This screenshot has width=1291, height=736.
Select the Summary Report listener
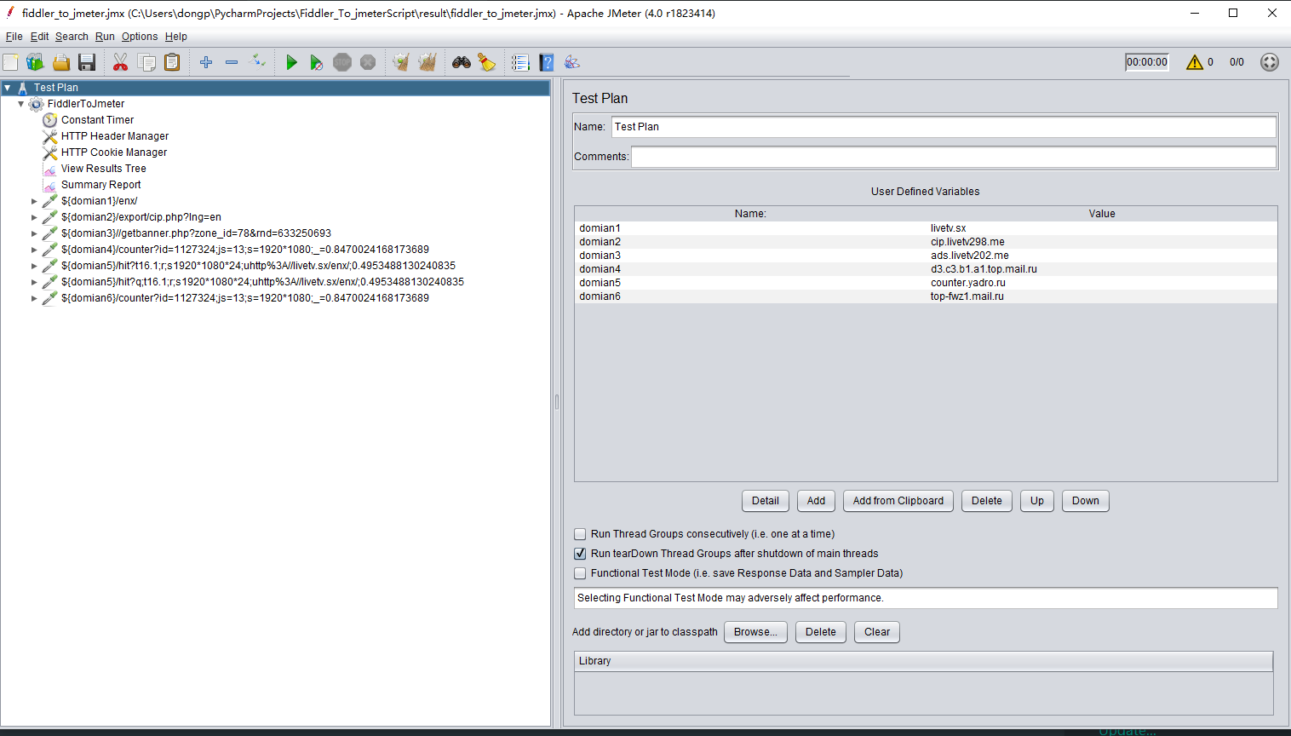pyautogui.click(x=100, y=185)
